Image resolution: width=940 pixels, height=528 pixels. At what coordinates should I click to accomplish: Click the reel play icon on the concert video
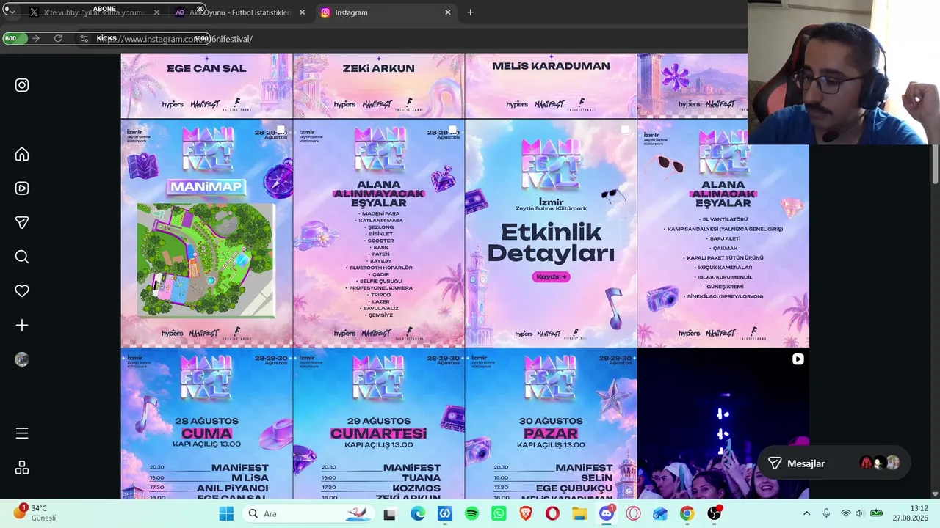pos(798,359)
